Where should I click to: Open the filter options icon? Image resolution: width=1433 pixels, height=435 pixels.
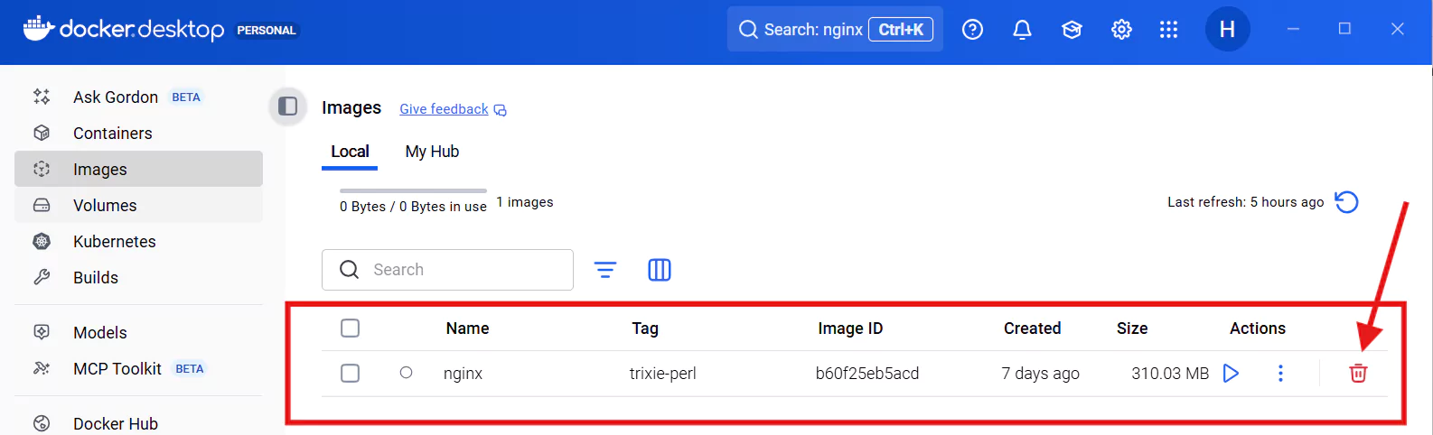(605, 270)
